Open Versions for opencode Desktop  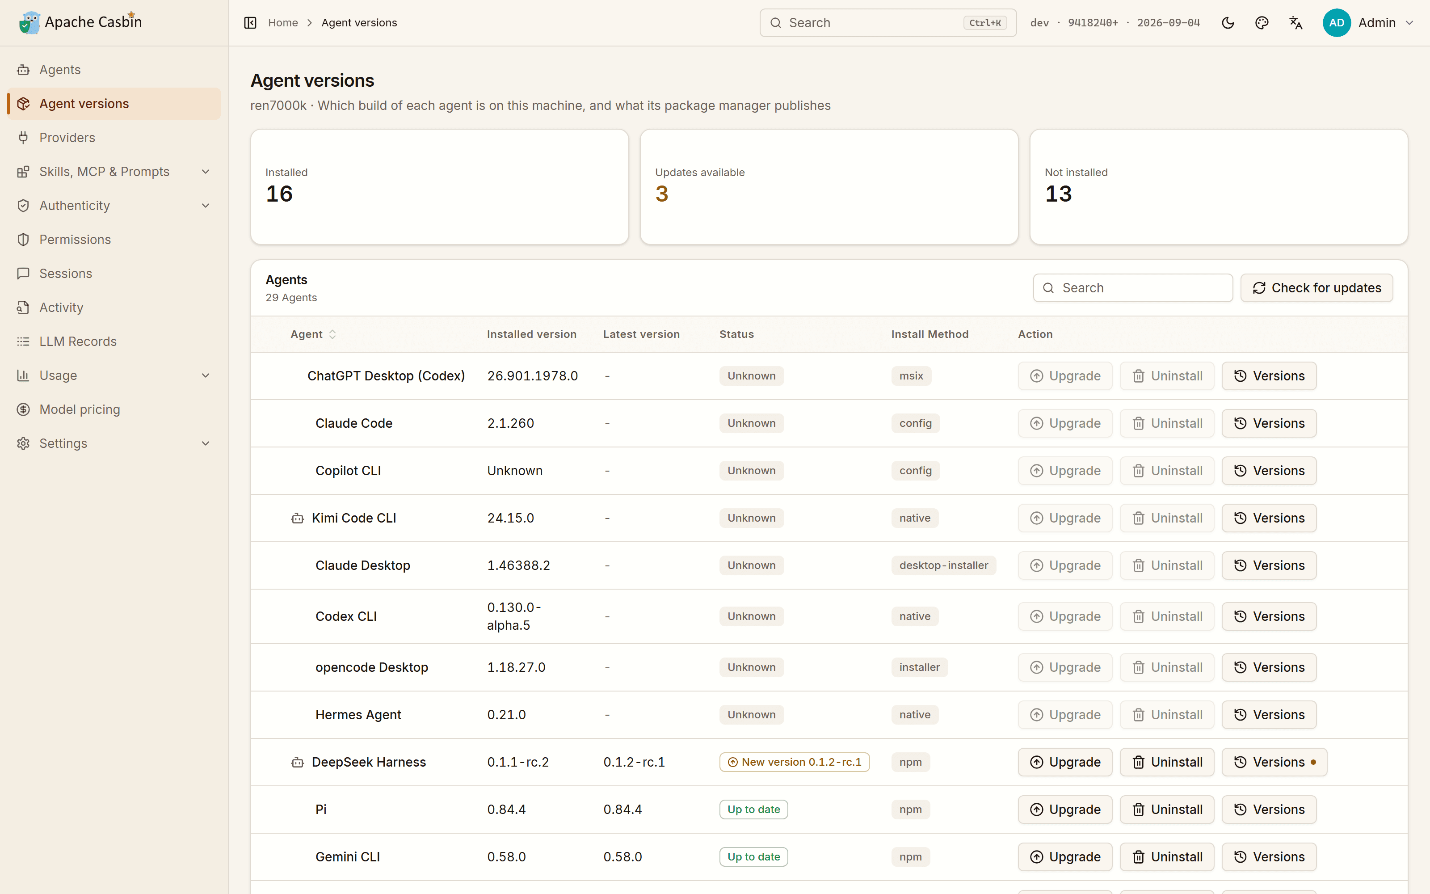pyautogui.click(x=1269, y=667)
